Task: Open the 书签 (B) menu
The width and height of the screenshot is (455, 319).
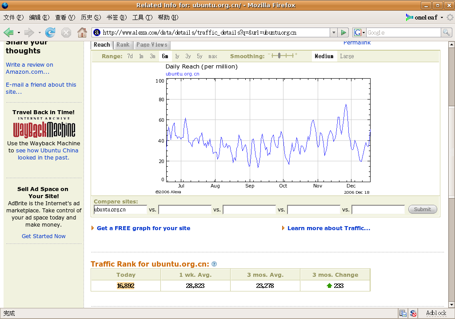Action: pos(117,17)
